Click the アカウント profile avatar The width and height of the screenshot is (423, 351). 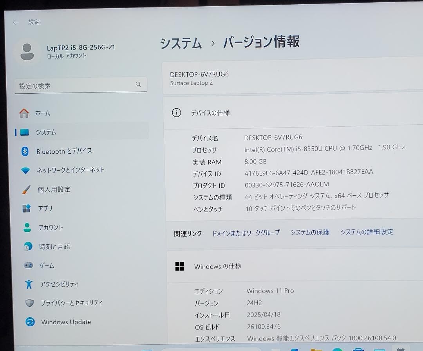tap(27, 51)
